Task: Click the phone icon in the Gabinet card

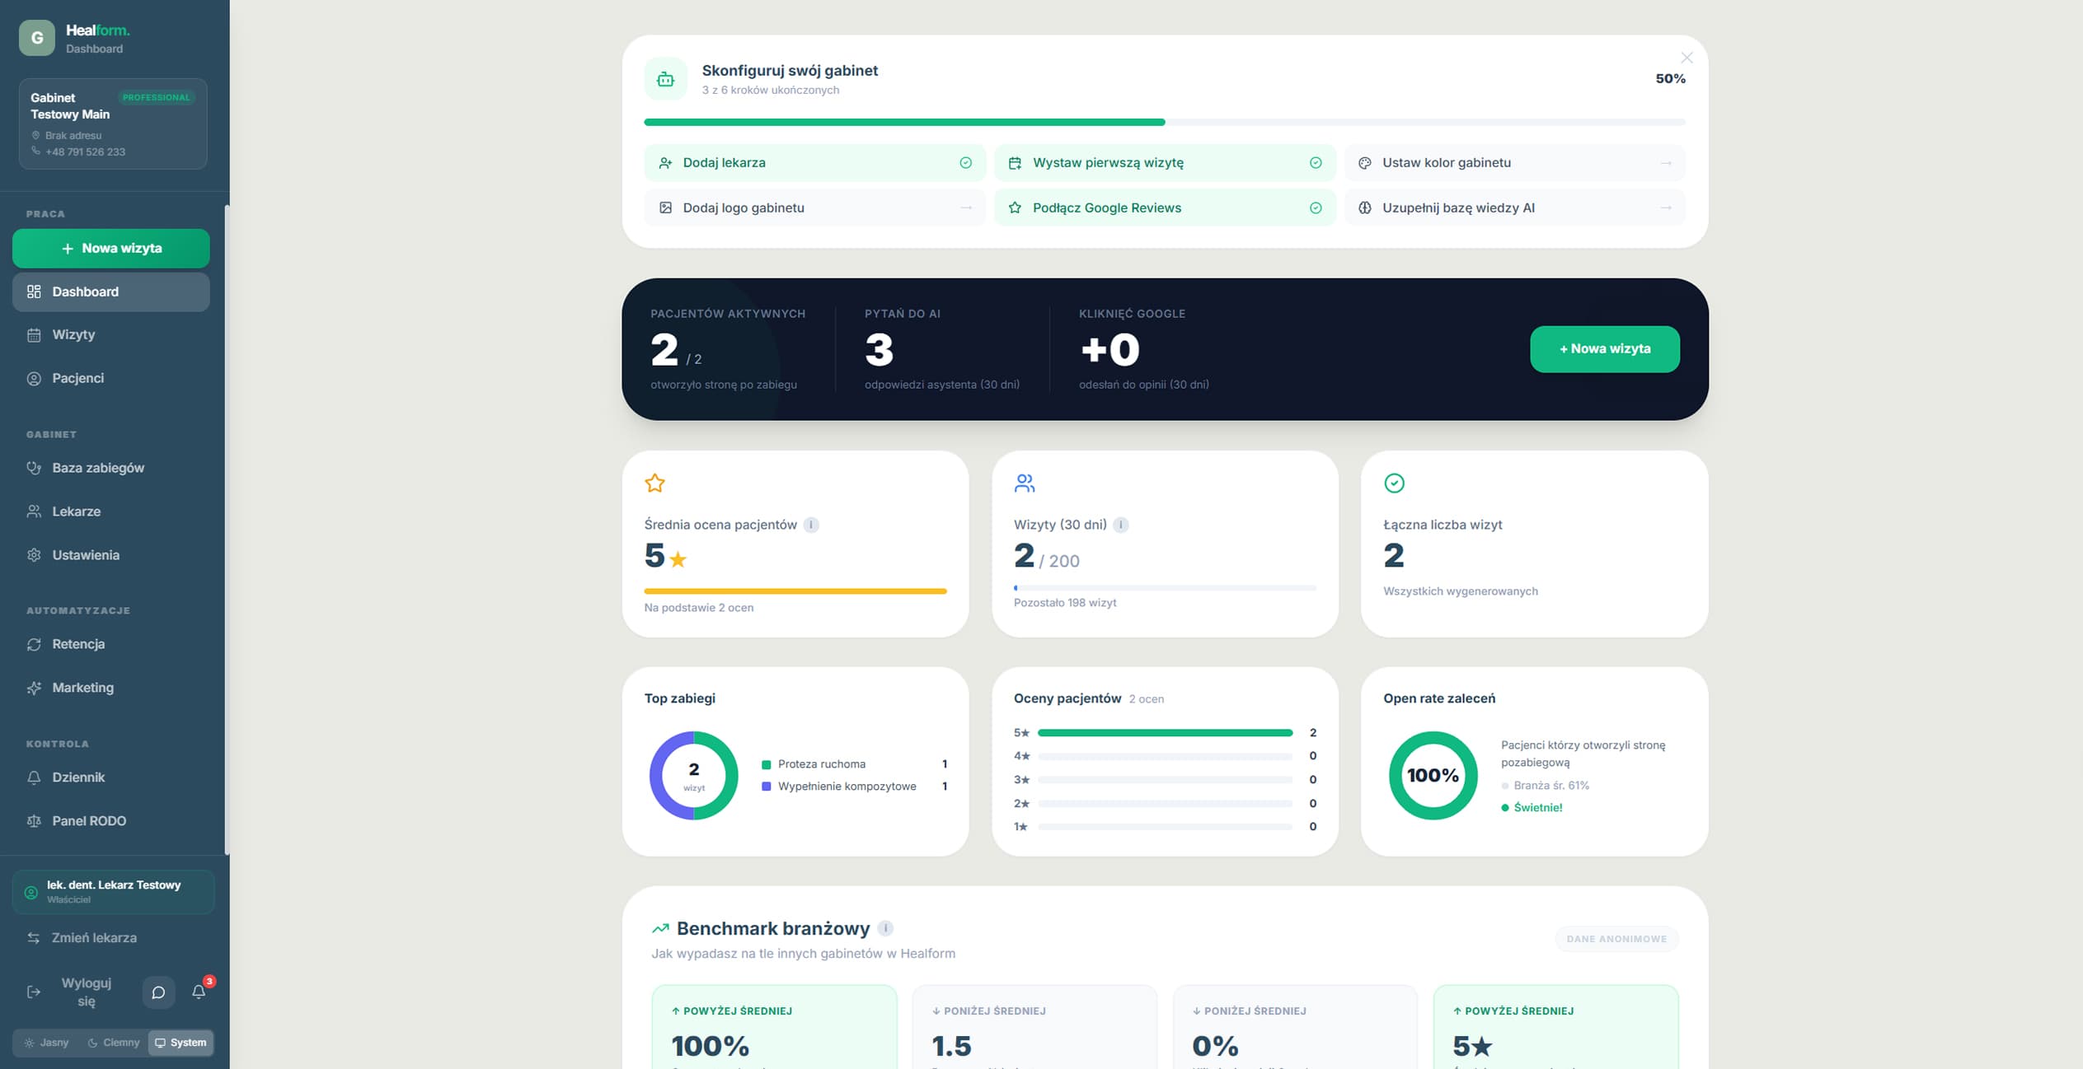Action: pos(35,152)
